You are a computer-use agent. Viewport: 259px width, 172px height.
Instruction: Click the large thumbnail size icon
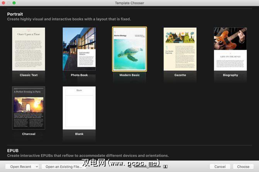pyautogui.click(x=165, y=167)
